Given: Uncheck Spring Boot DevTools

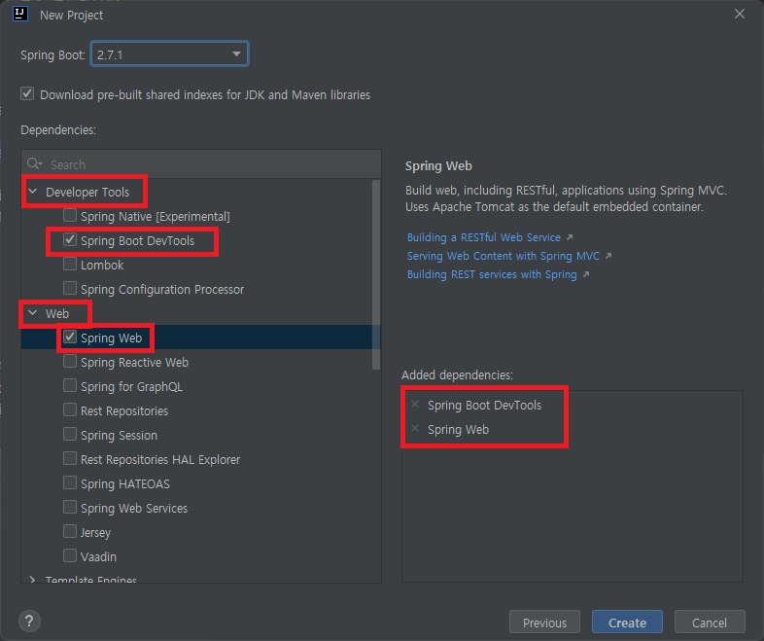Looking at the screenshot, I should (x=70, y=239).
